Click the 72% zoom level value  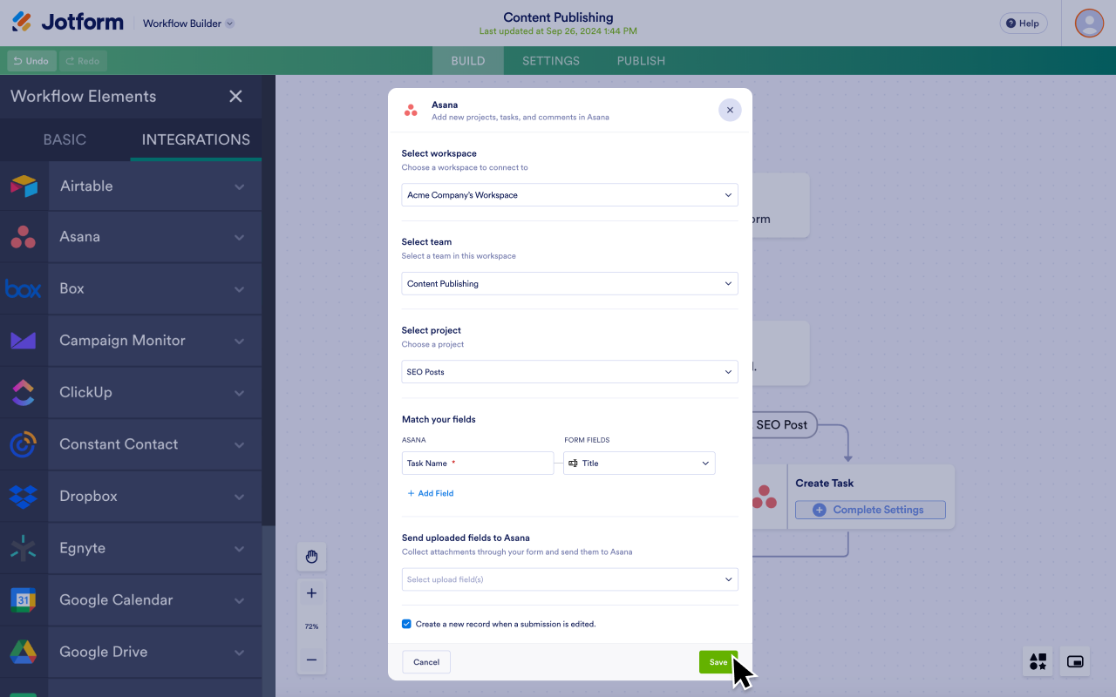pos(311,626)
